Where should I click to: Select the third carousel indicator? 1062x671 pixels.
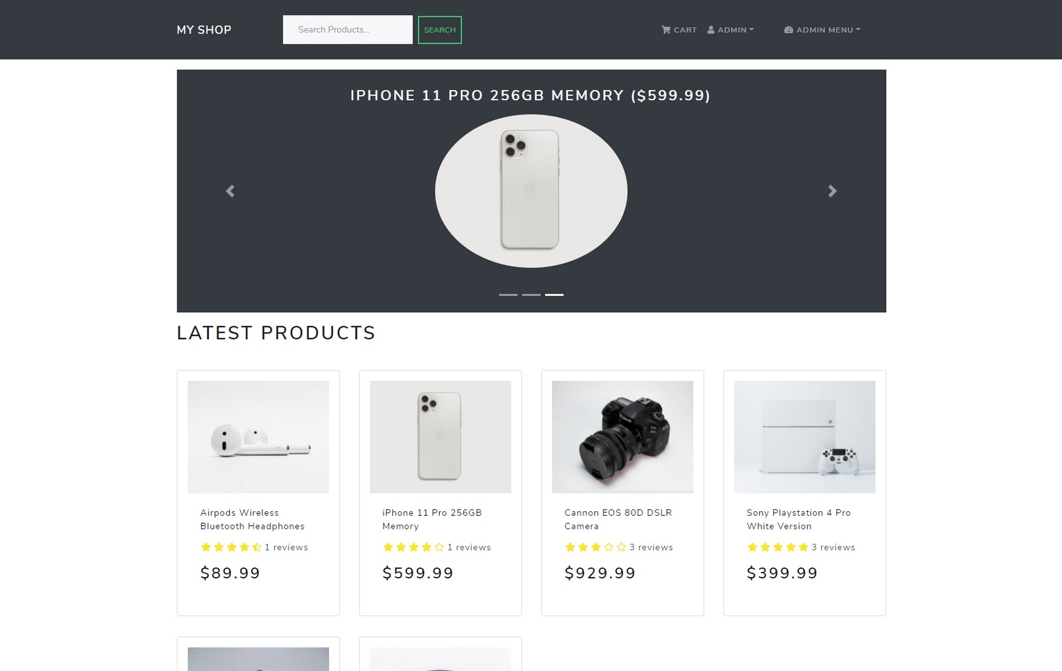554,295
